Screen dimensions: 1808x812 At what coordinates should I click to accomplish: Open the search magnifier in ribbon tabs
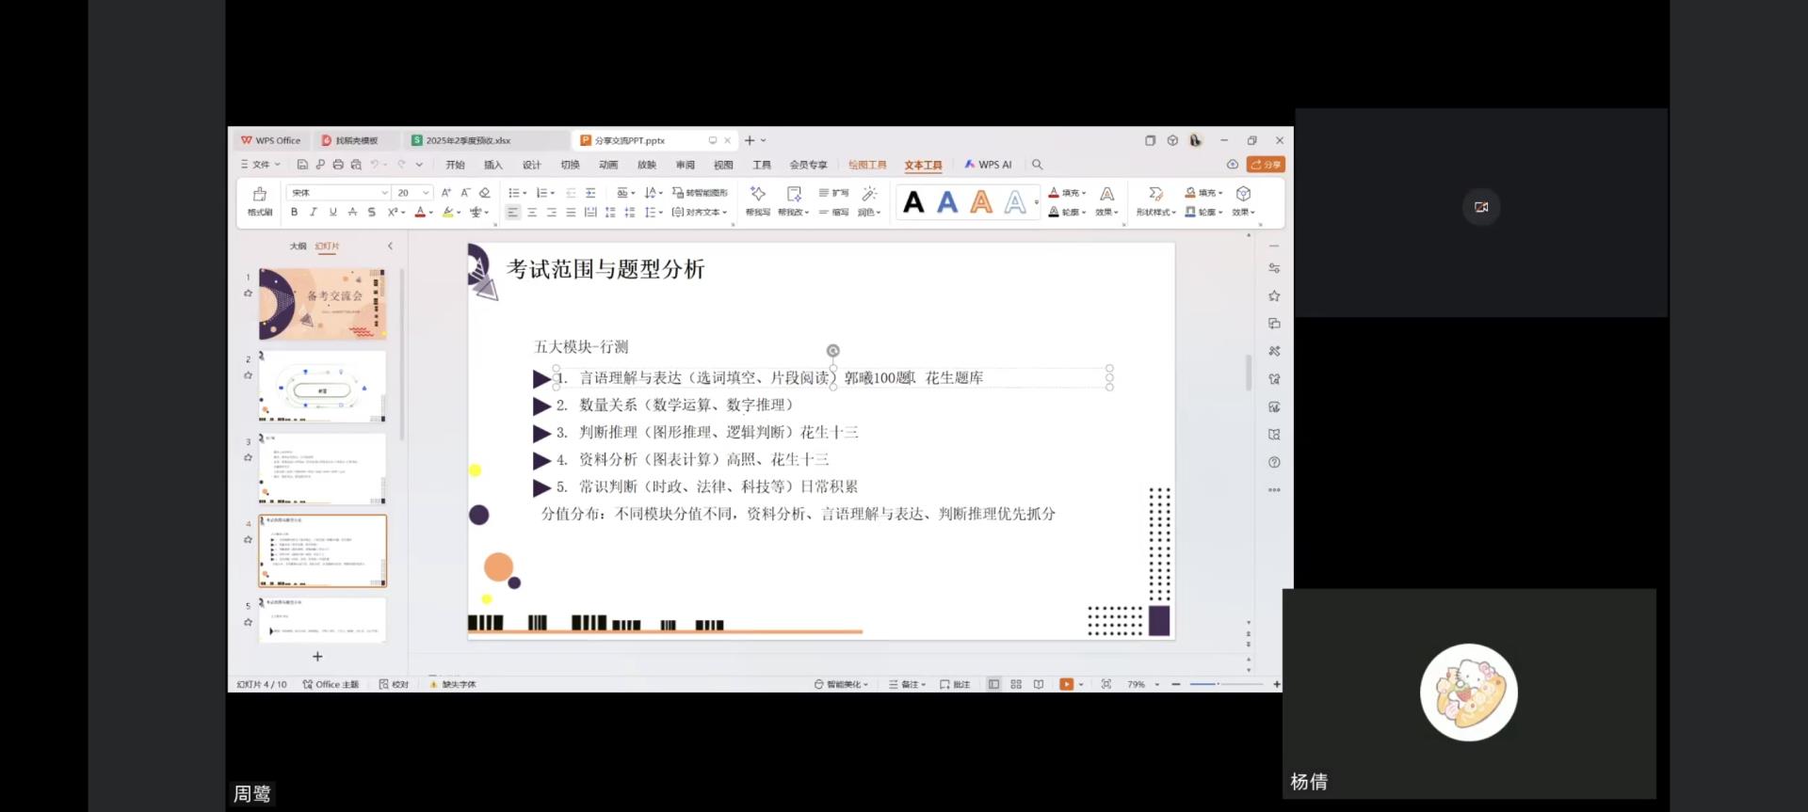pos(1038,165)
